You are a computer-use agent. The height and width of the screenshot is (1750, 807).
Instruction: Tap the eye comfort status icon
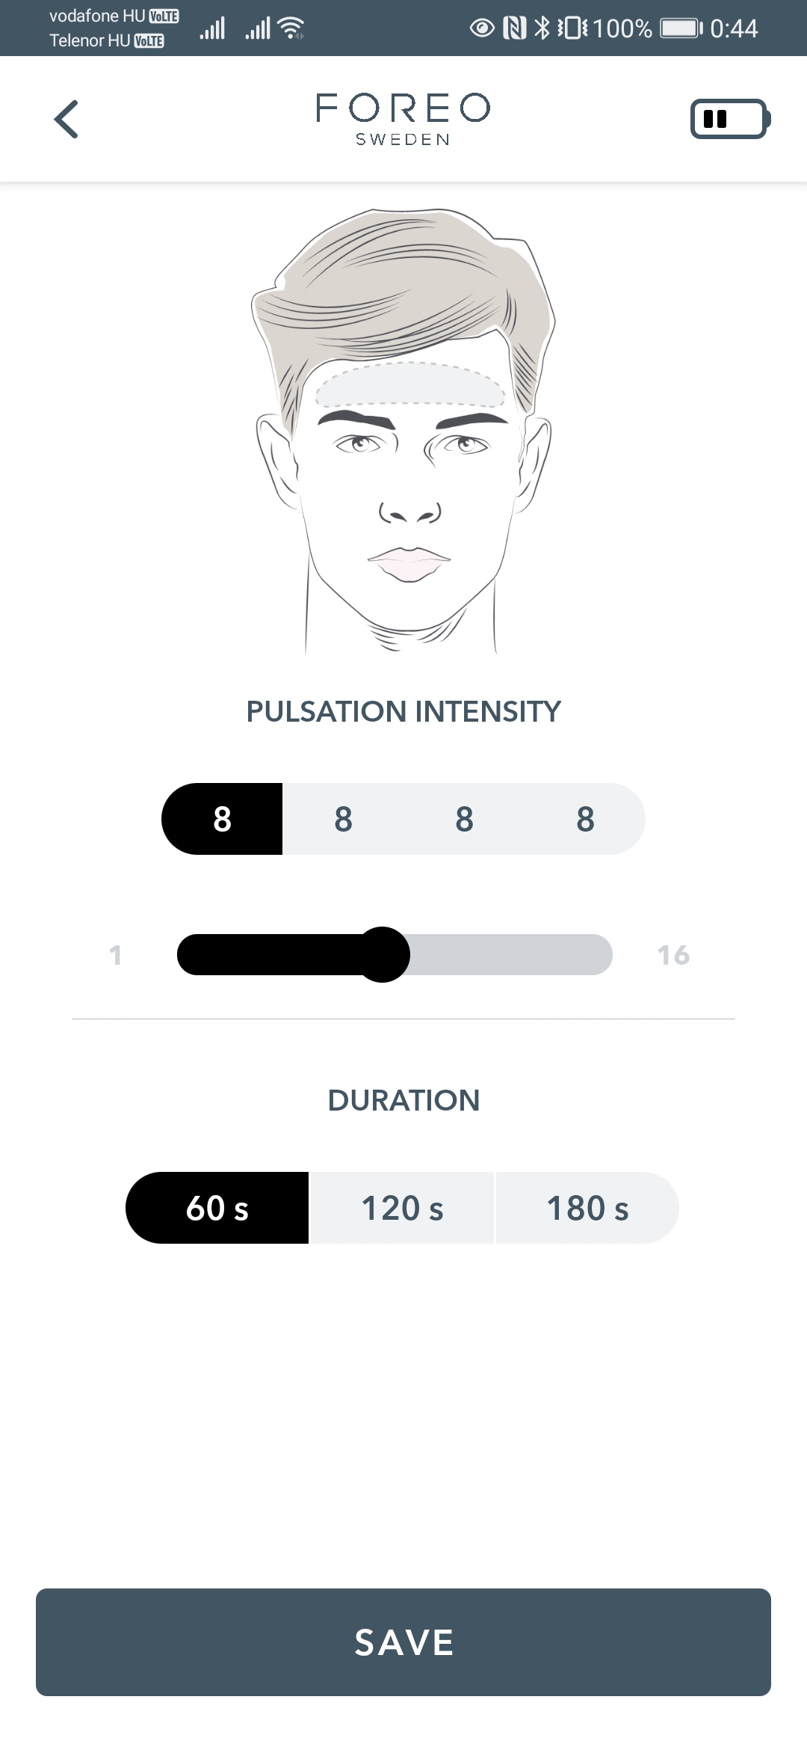pos(482,28)
